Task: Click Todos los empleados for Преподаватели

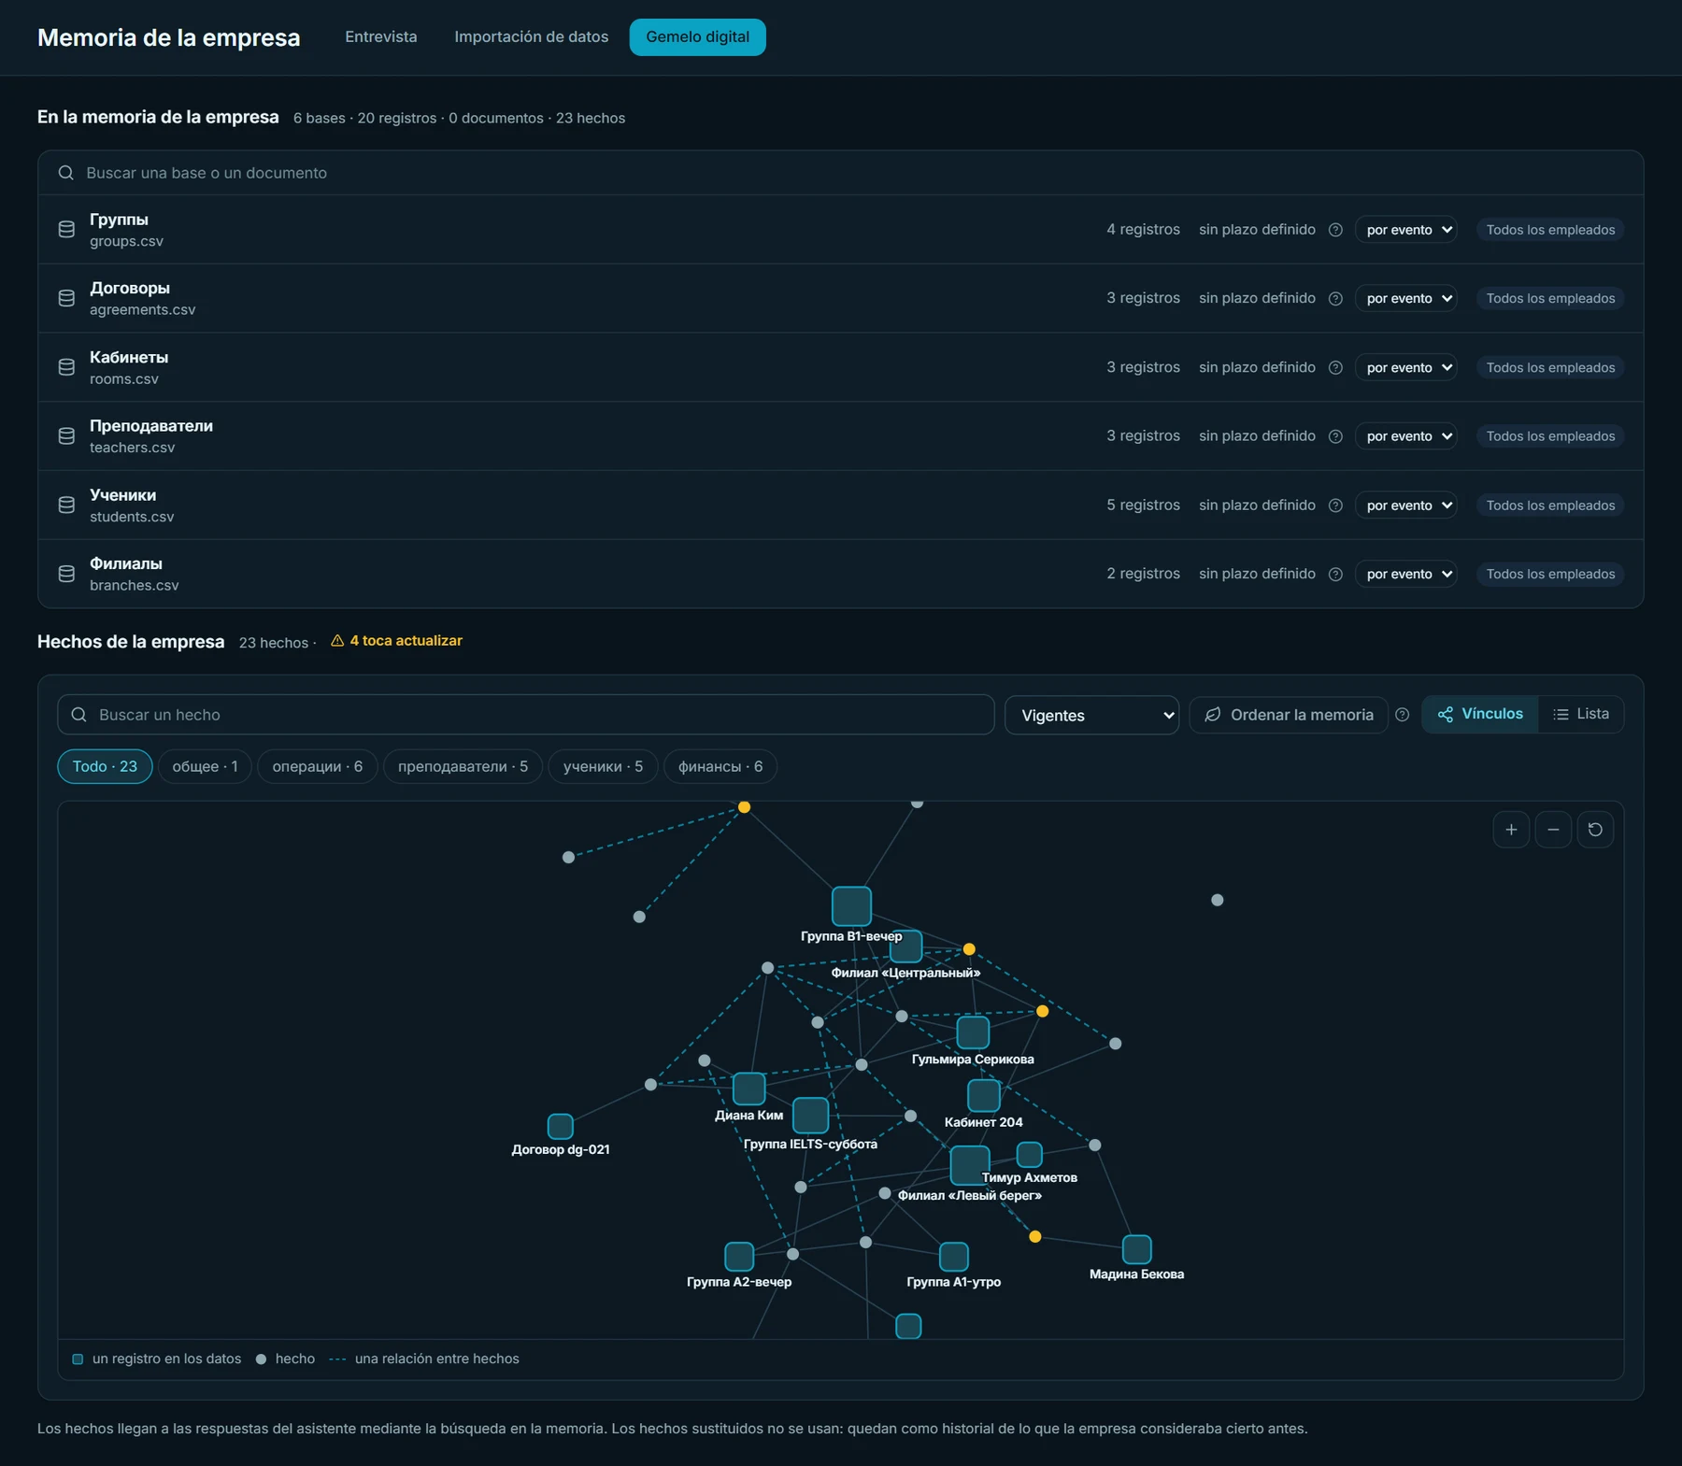Action: click(1550, 436)
